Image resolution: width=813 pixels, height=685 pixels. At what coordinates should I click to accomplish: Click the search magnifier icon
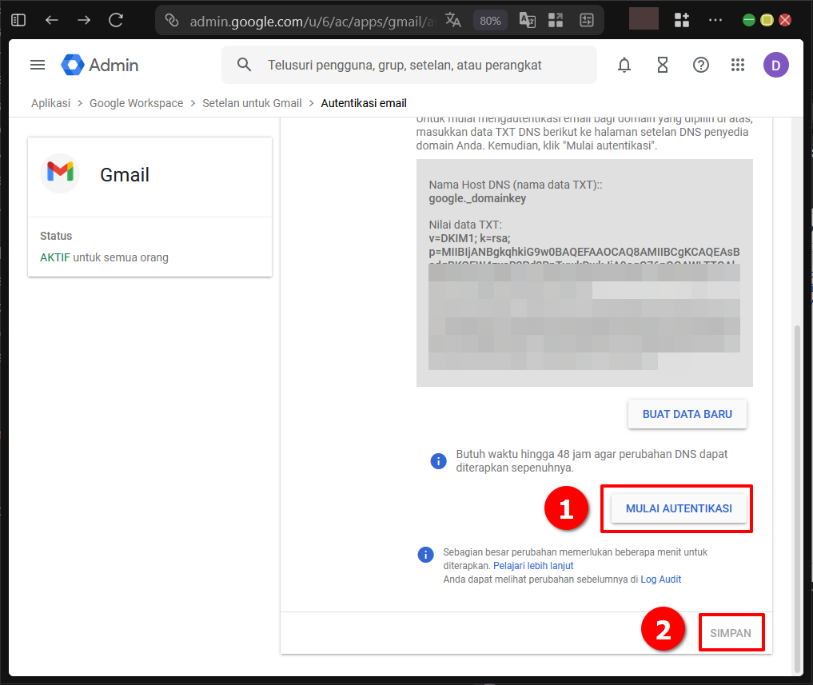[x=245, y=65]
